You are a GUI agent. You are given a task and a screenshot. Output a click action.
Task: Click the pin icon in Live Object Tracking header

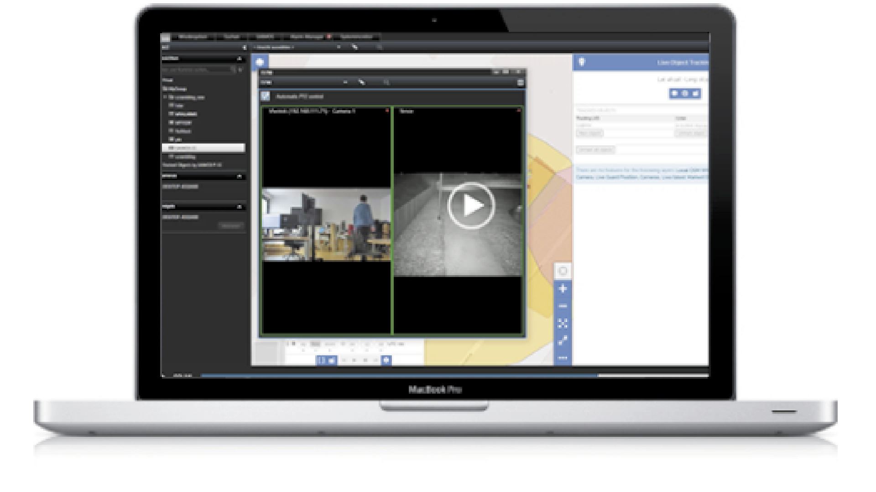[x=581, y=62]
